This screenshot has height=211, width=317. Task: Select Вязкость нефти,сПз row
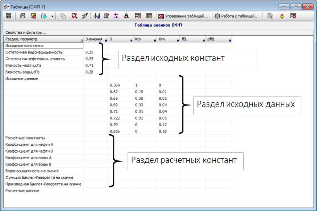[23, 66]
